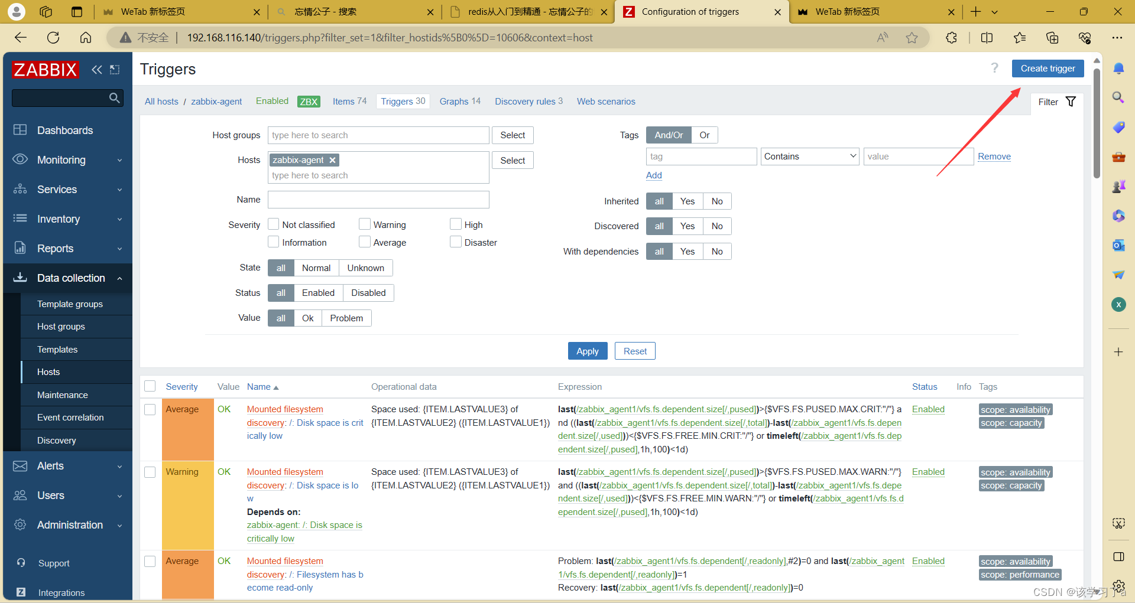The image size is (1135, 603).
Task: Click the tag name input field
Action: [x=701, y=157]
